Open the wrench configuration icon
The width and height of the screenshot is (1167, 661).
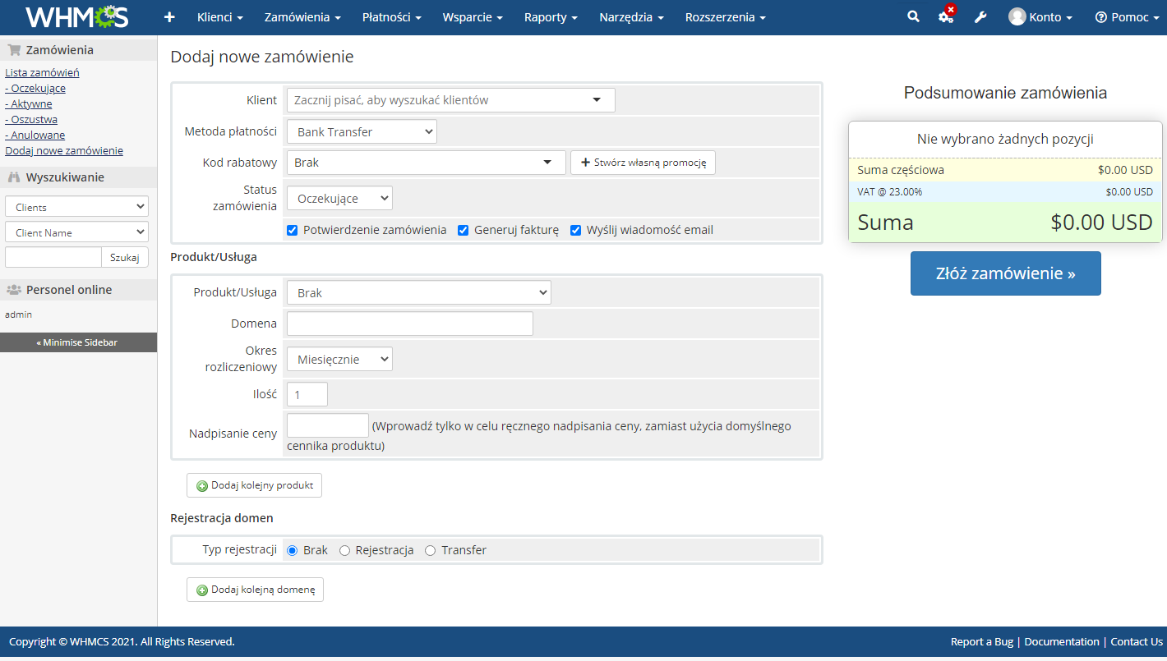pos(980,17)
